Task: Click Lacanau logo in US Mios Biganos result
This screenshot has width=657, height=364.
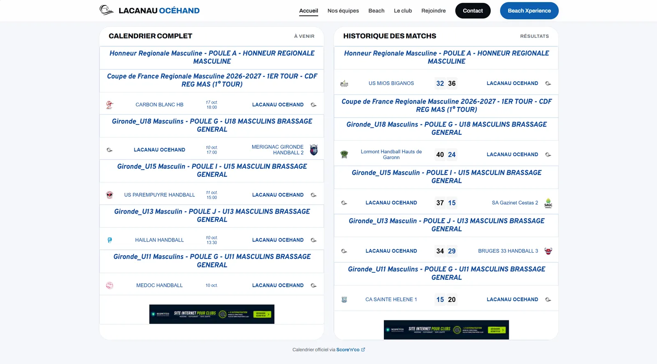Action: click(548, 83)
